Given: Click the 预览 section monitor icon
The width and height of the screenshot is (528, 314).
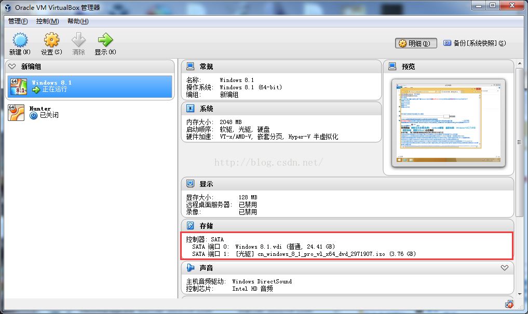Looking at the screenshot, I should pyautogui.click(x=392, y=66).
